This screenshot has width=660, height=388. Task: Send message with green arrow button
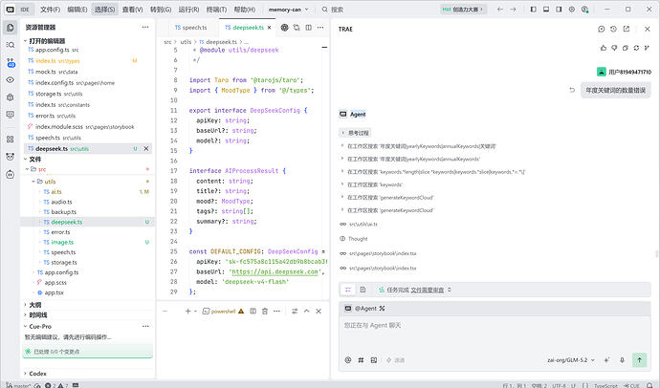639,360
